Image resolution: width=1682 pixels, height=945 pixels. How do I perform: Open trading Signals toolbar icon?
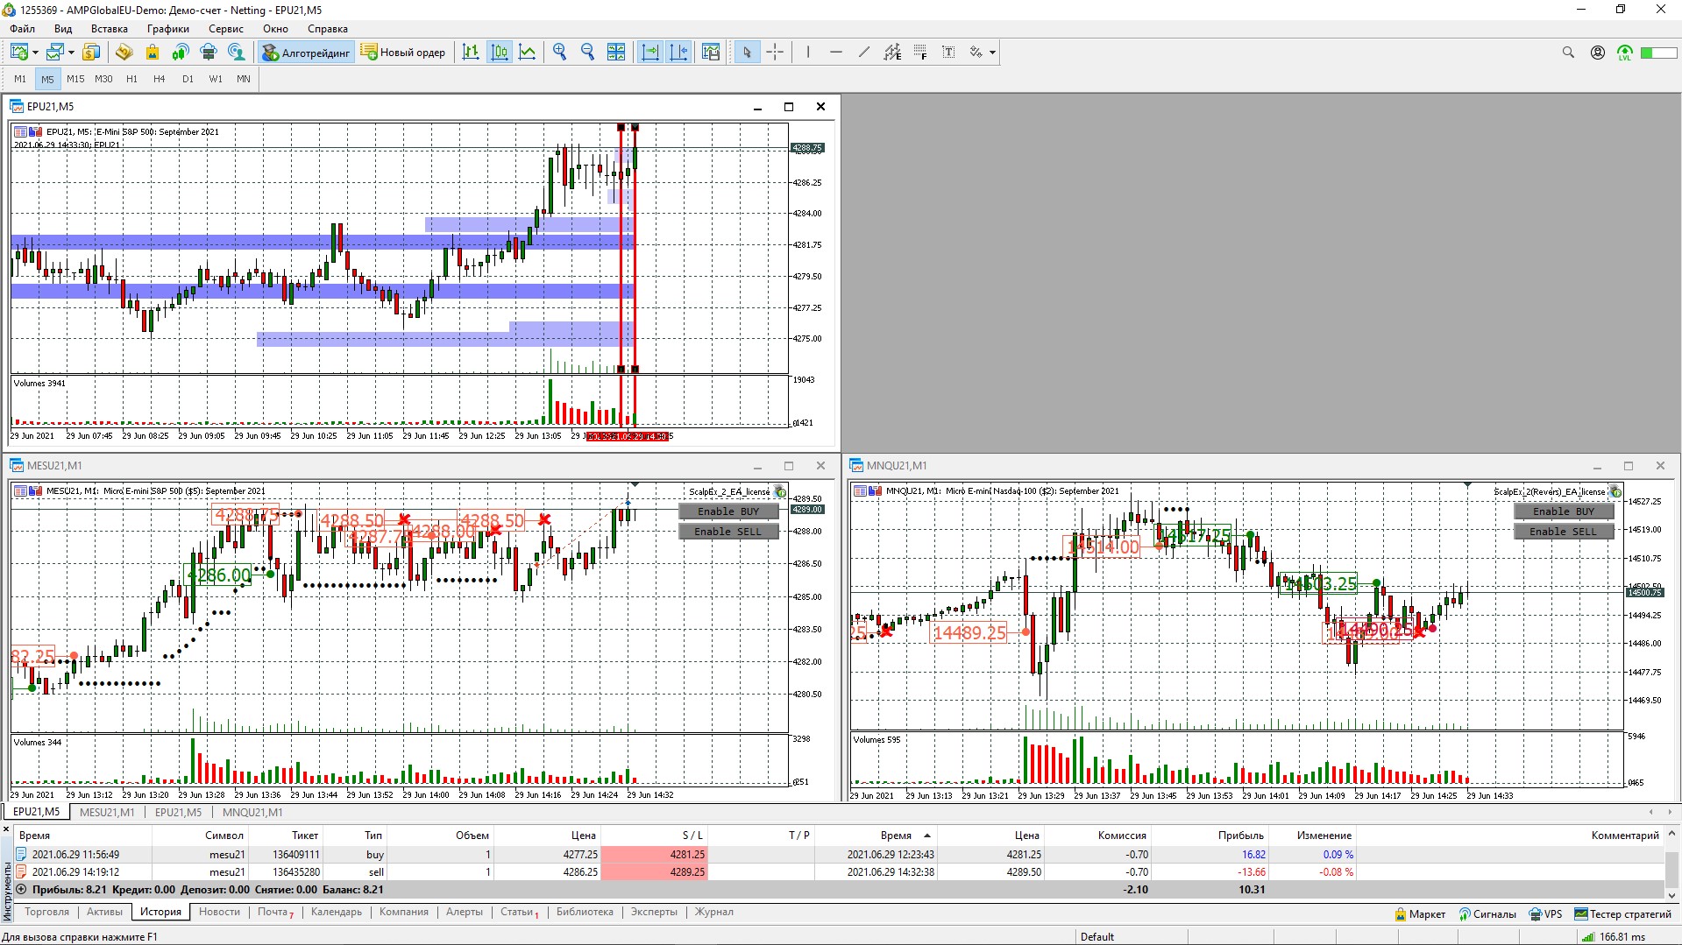(181, 53)
